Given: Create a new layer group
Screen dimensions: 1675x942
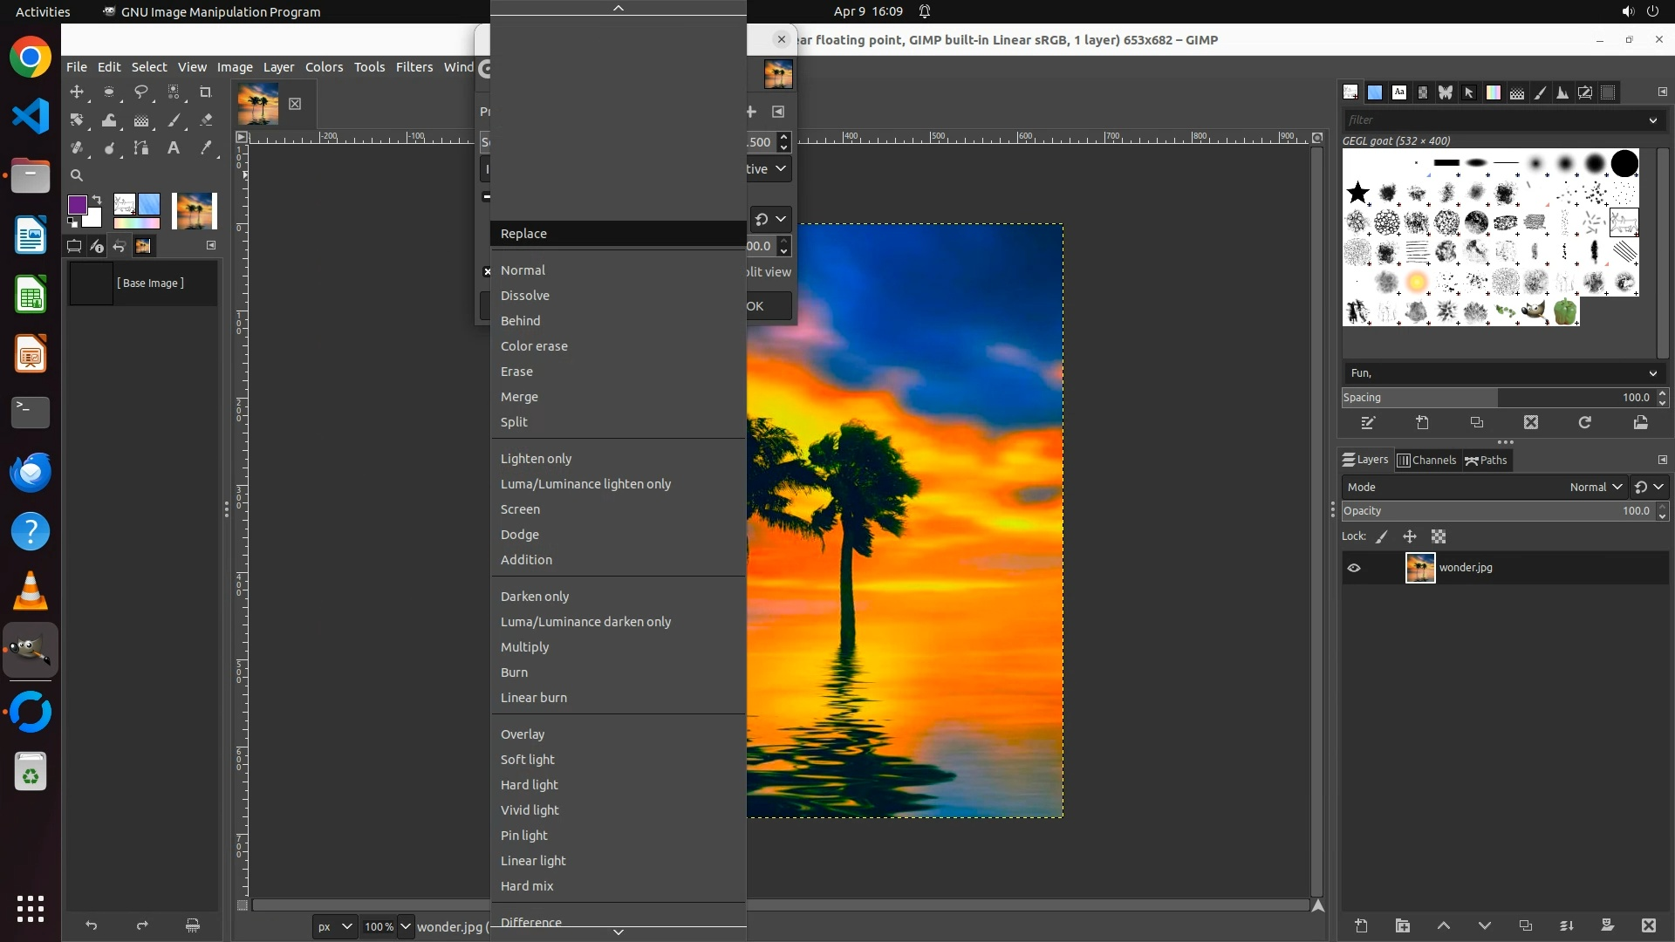Looking at the screenshot, I should pyautogui.click(x=1402, y=926).
